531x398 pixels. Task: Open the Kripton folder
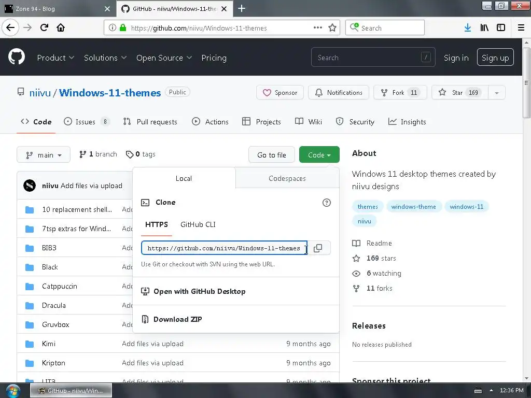tap(53, 363)
